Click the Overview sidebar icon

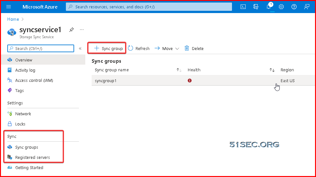point(10,60)
